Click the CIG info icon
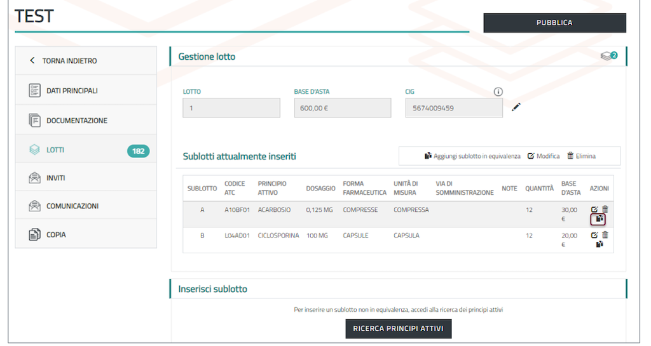Viewport: 651px width, 346px height. coord(498,91)
